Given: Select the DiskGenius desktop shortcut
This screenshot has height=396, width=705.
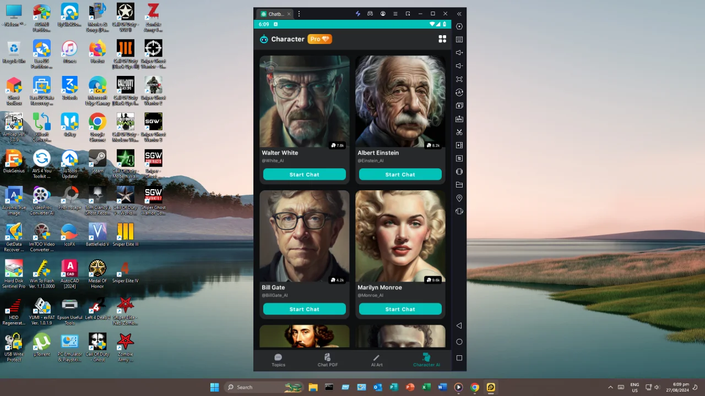Looking at the screenshot, I should 14,162.
